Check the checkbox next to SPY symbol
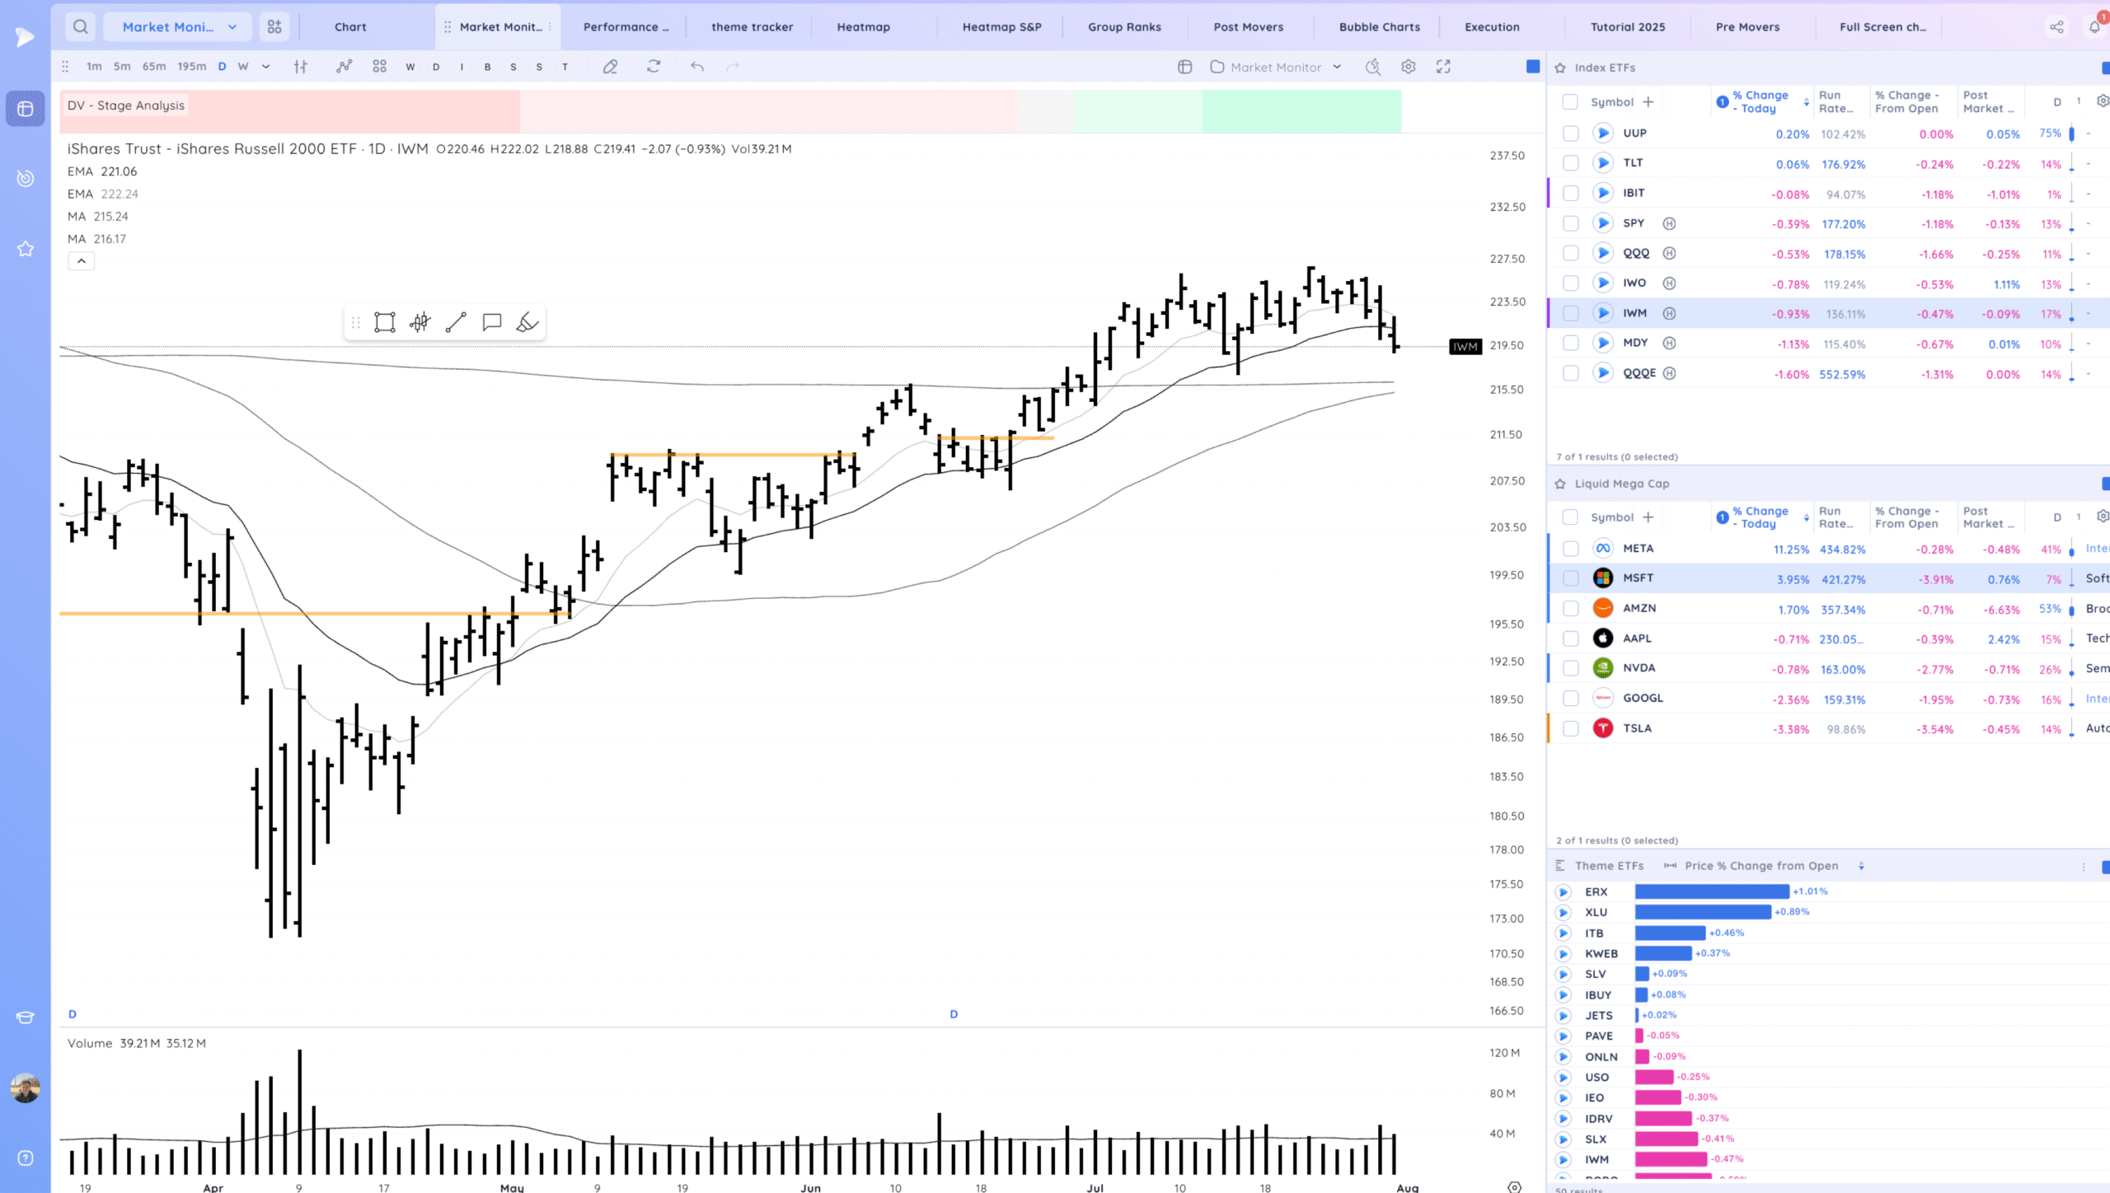 (x=1570, y=223)
